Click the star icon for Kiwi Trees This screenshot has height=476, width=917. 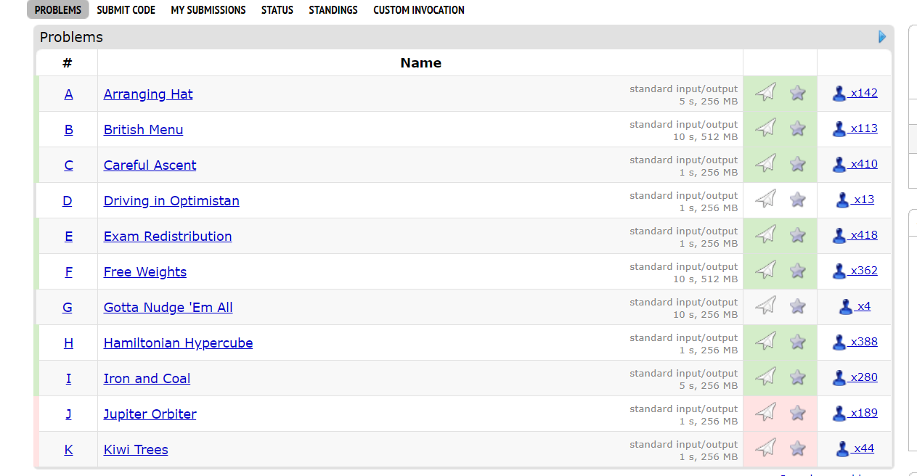797,448
